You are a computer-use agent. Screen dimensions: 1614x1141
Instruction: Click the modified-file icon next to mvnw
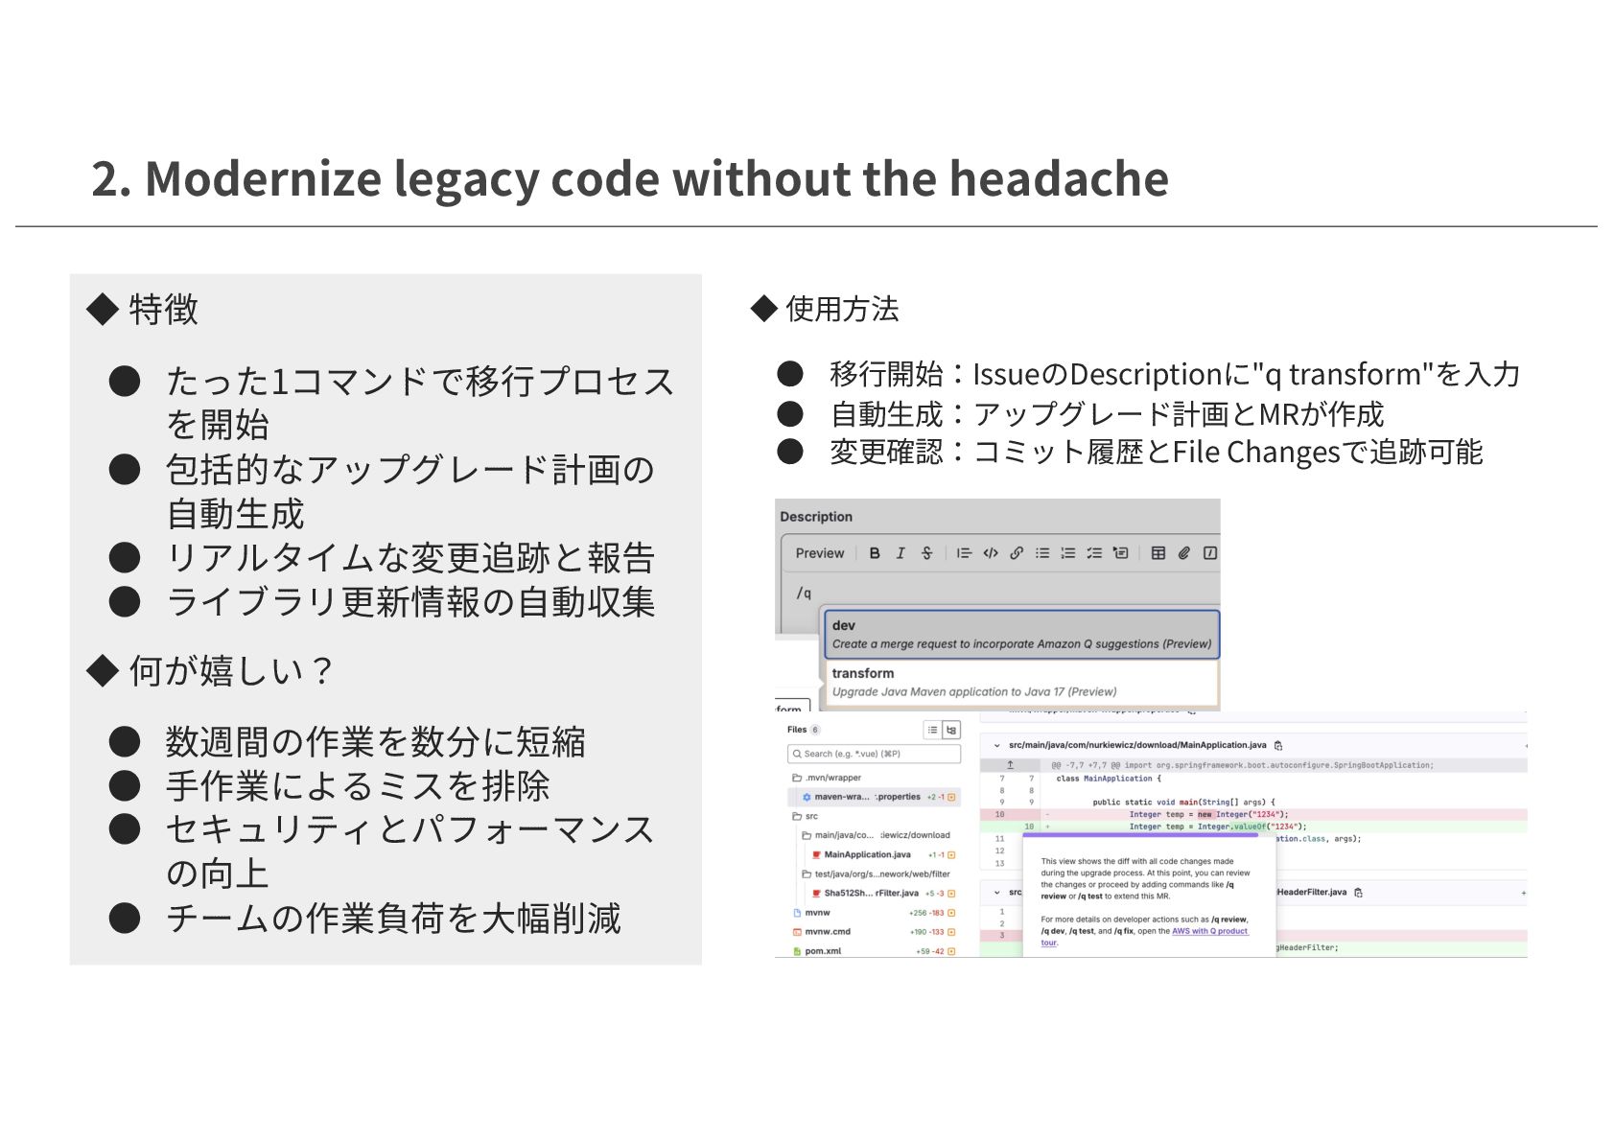point(951,913)
